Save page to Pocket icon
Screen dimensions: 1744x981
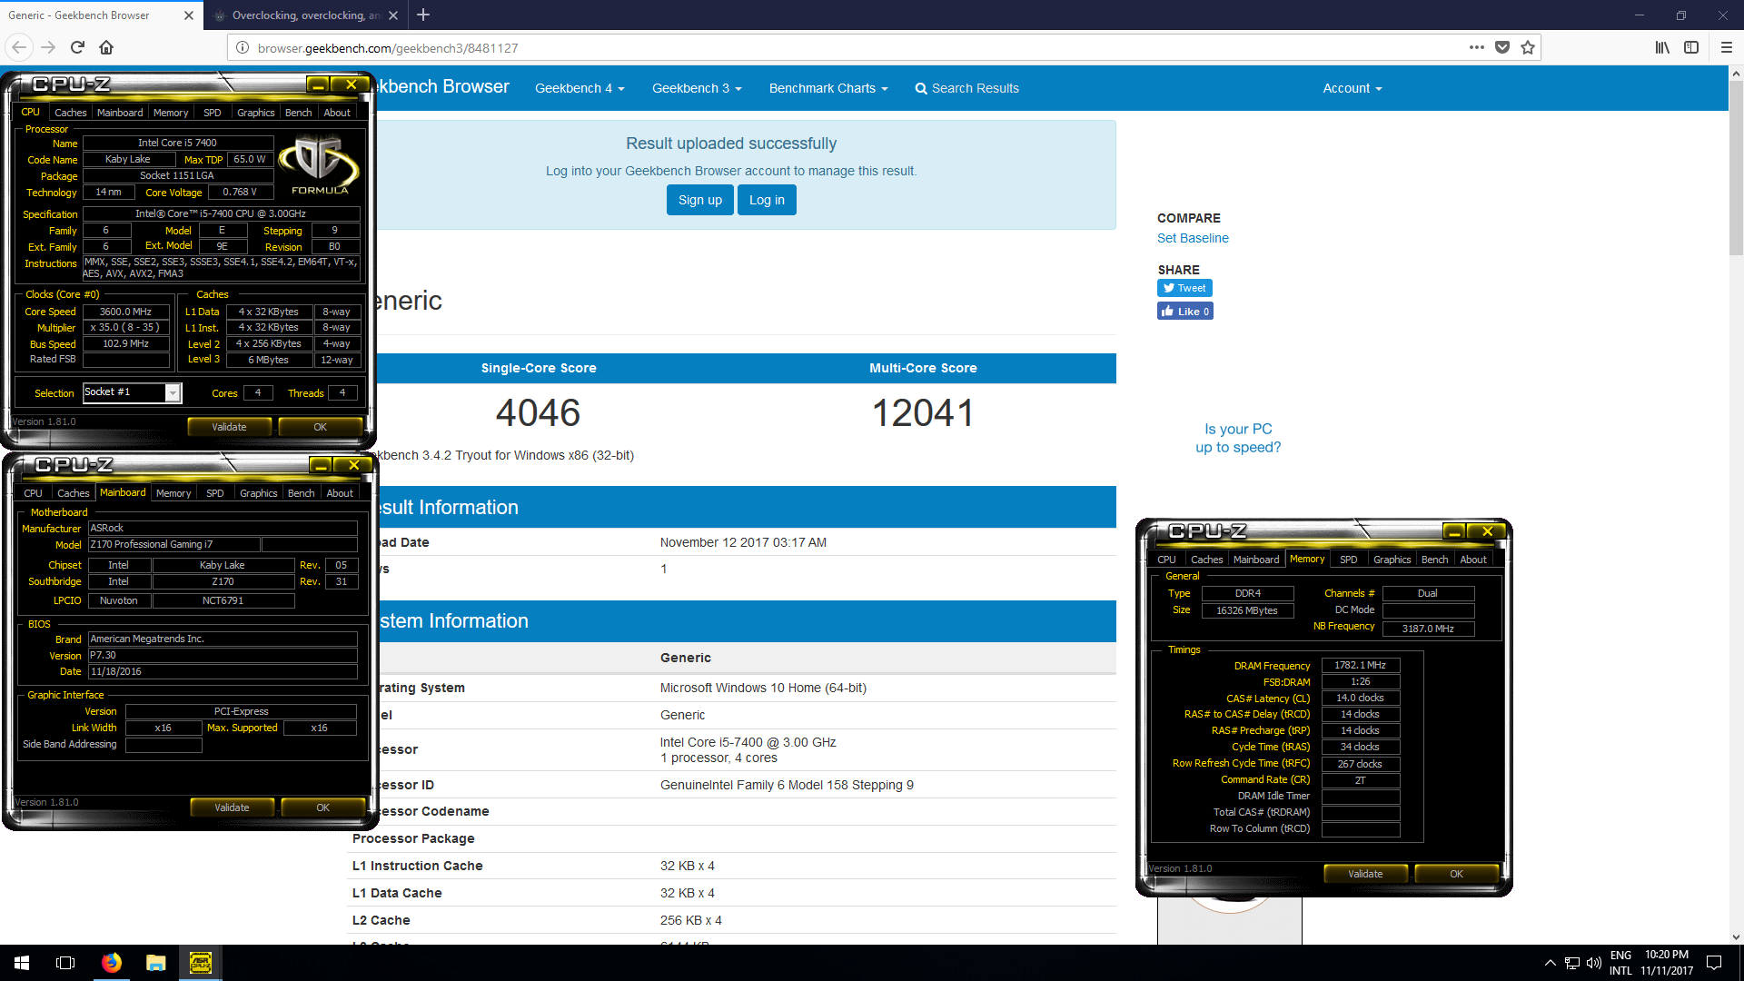[x=1502, y=47]
